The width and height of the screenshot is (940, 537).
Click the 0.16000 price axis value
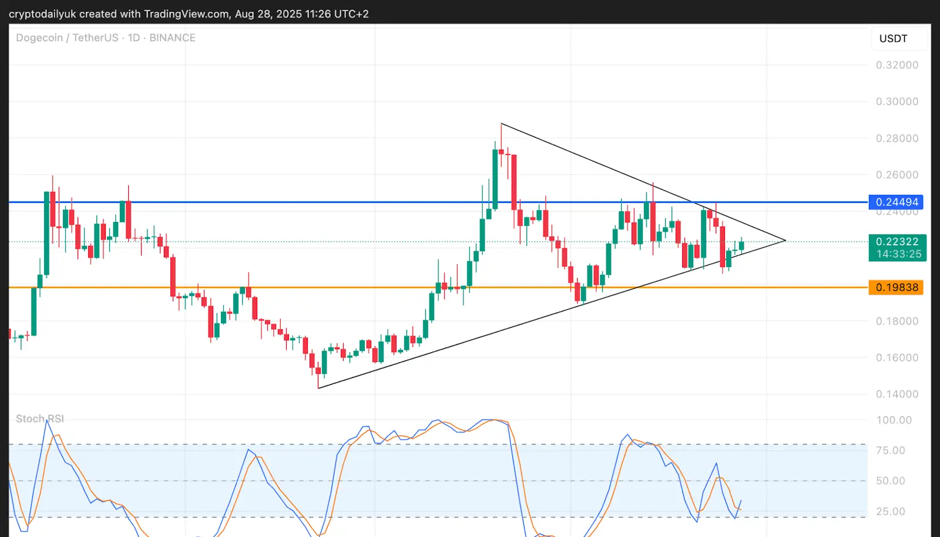pyautogui.click(x=897, y=357)
